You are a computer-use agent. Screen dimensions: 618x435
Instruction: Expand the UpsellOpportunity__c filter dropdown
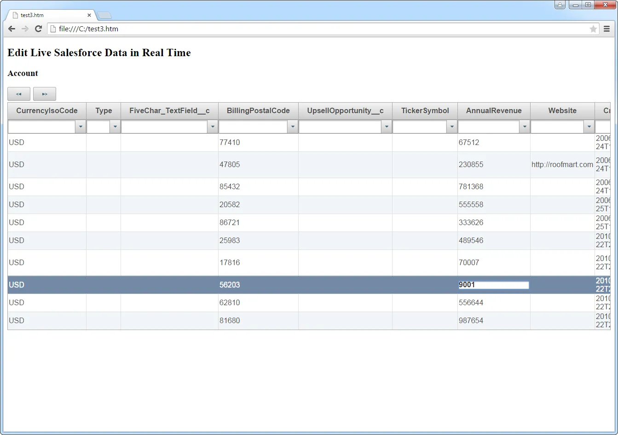pyautogui.click(x=387, y=126)
